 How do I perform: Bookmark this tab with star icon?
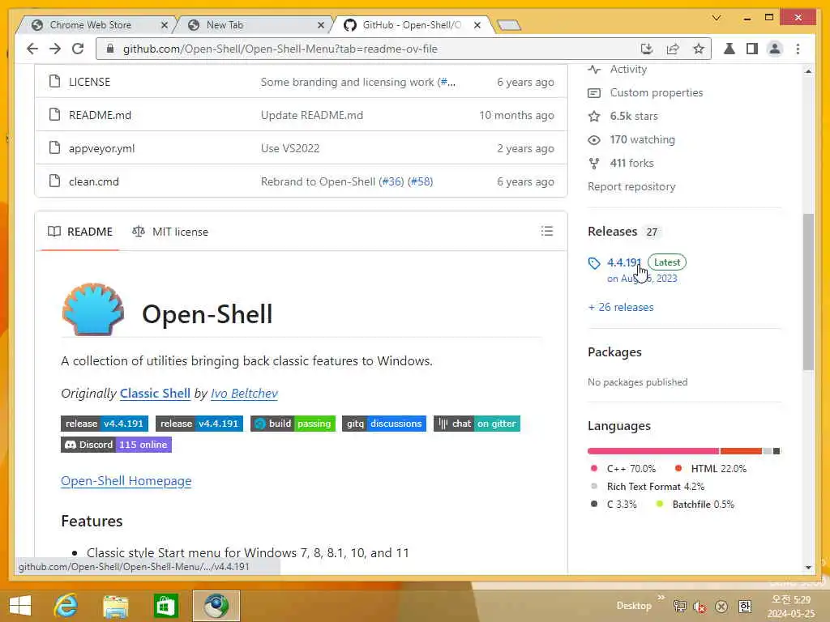coord(699,49)
